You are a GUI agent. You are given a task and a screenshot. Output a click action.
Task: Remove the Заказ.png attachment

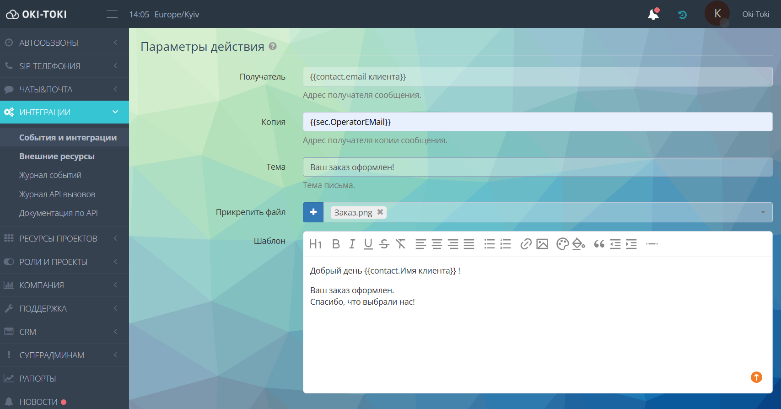pyautogui.click(x=380, y=212)
